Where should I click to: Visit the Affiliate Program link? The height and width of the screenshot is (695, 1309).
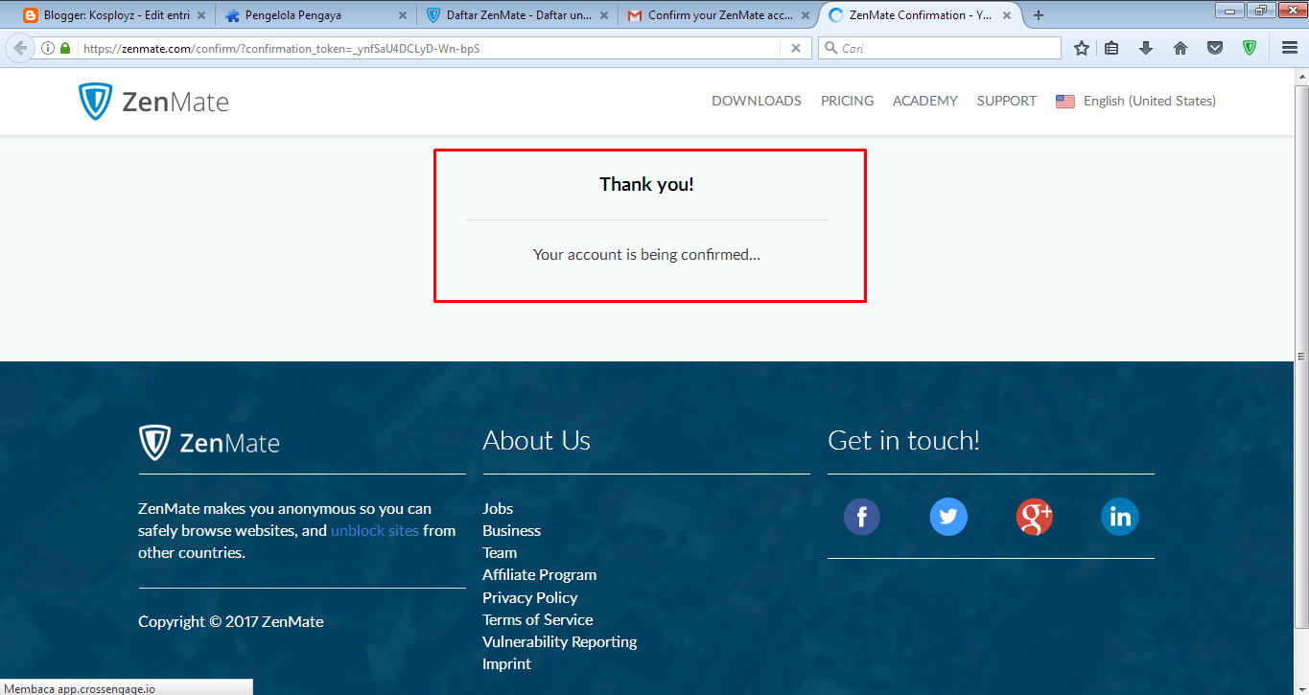pyautogui.click(x=539, y=574)
